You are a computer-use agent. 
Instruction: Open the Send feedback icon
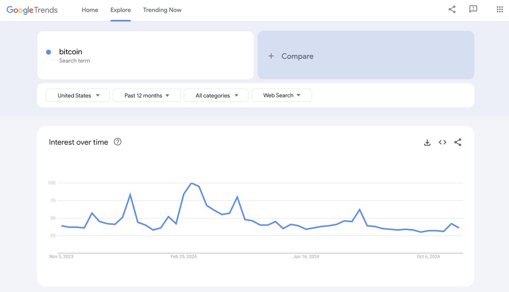click(x=473, y=9)
